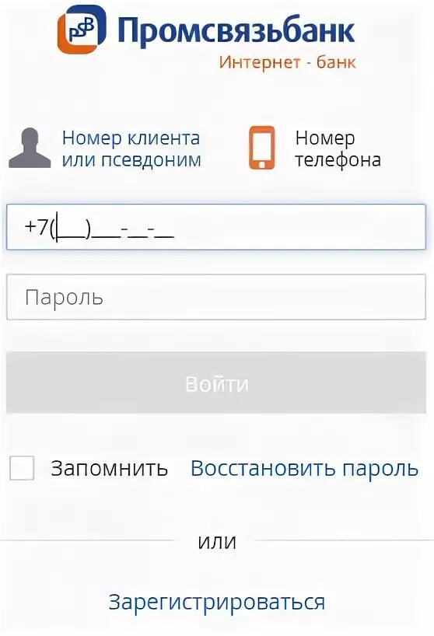Click the gray person silhouette icon

pyautogui.click(x=30, y=148)
